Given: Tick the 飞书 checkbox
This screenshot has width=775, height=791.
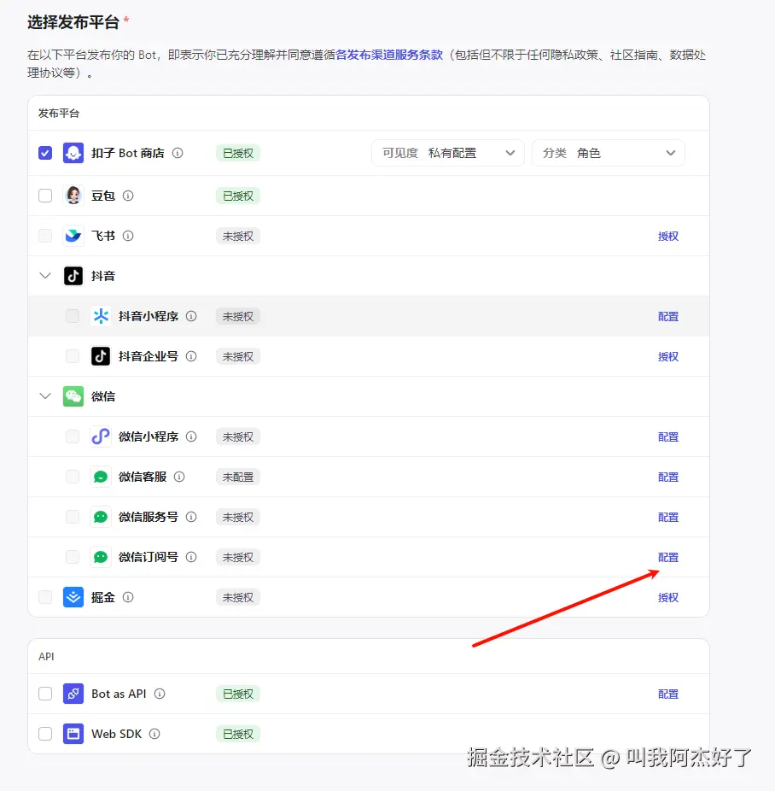Looking at the screenshot, I should coord(45,236).
